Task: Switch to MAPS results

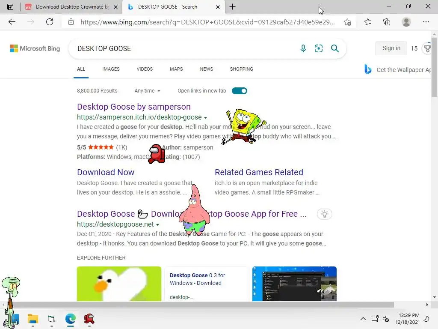Action: tap(176, 69)
